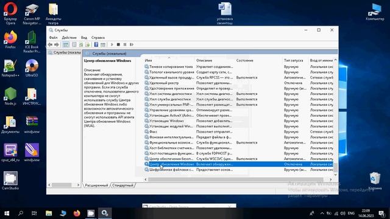Show hidden system tray icons chevron
Image resolution: width=390 pixels, height=219 pixels.
pos(322,213)
